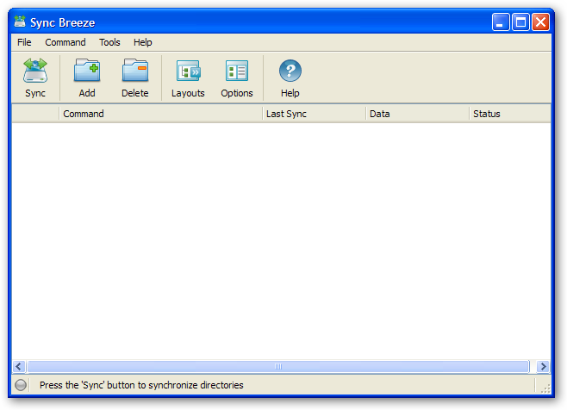
Task: Click the gray status indicator circle
Action: 21,385
